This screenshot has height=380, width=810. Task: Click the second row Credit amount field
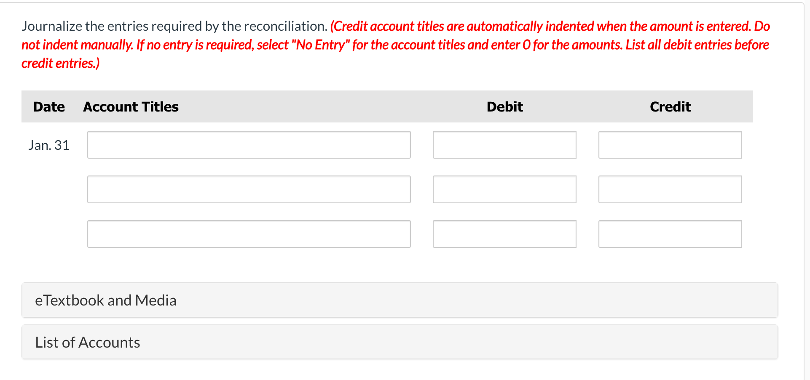670,189
